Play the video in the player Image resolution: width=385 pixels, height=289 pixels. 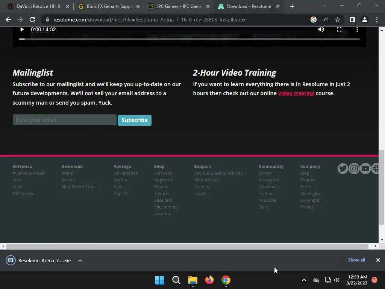click(22, 29)
